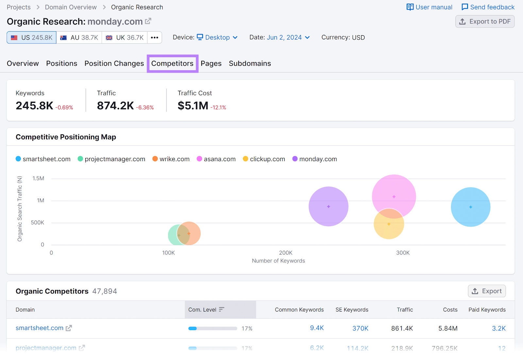523x355 pixels.
Task: Go to Domain Overview in breadcrumb
Action: (71, 7)
